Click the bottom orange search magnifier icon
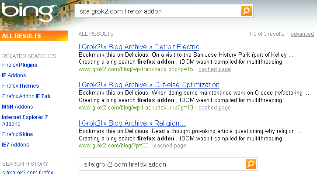The height and width of the screenshot is (174, 317). tap(251, 164)
